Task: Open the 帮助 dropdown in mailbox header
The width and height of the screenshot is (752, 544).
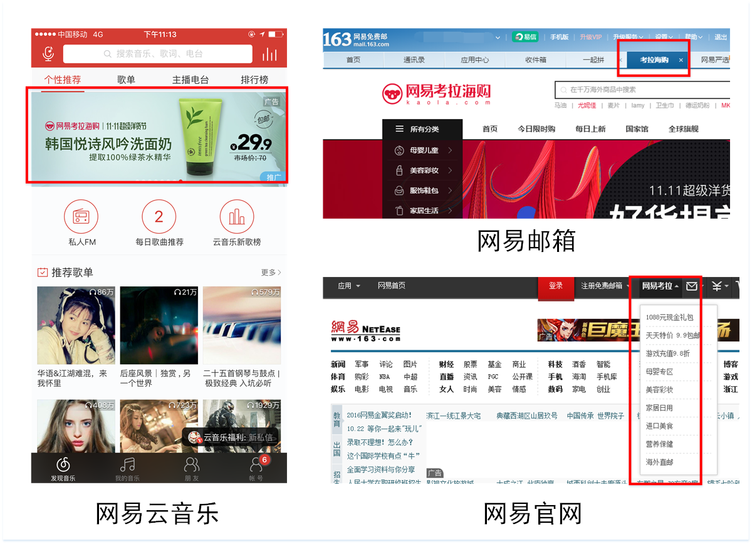Action: 694,37
